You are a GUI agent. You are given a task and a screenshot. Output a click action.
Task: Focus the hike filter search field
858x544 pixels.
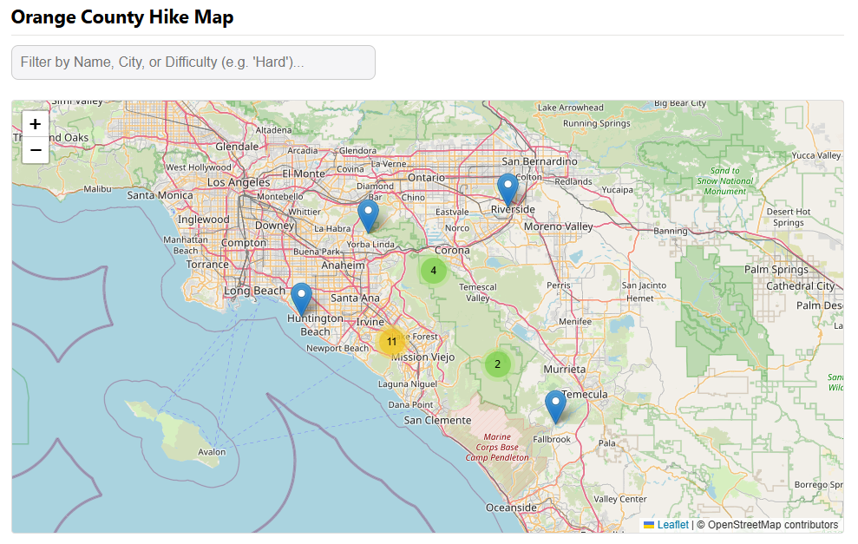193,62
